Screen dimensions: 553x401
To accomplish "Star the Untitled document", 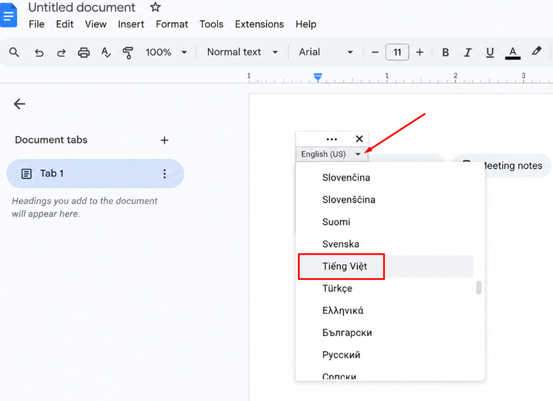I will click(x=155, y=7).
